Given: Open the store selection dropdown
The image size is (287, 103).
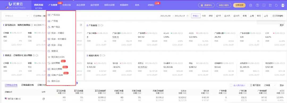Looking at the screenshot, I should tap(16, 16).
